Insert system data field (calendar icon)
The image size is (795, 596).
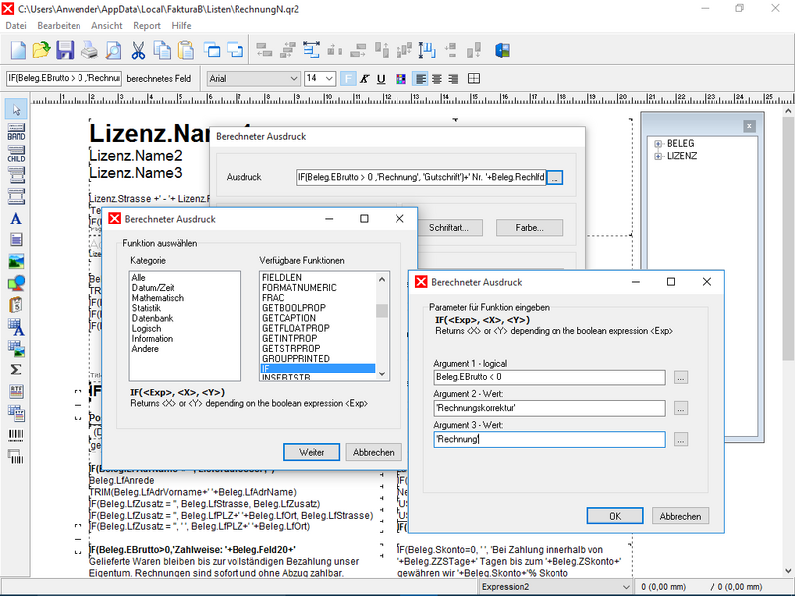(x=16, y=305)
